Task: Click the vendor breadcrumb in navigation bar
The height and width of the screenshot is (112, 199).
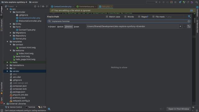Action: (34, 2)
